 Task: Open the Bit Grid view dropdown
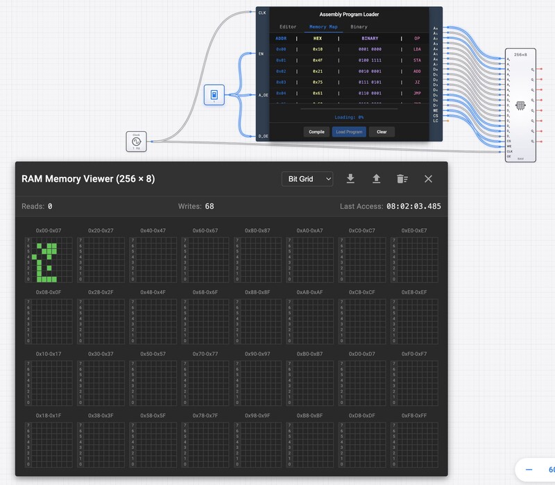pyautogui.click(x=307, y=179)
